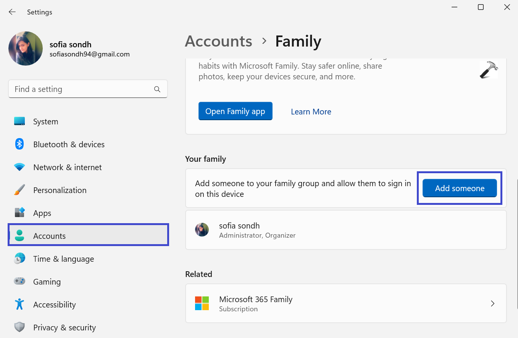Click the Apps icon in sidebar
This screenshot has width=518, height=338.
[19, 213]
